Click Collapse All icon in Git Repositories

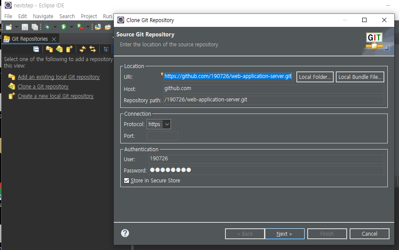click(36, 49)
